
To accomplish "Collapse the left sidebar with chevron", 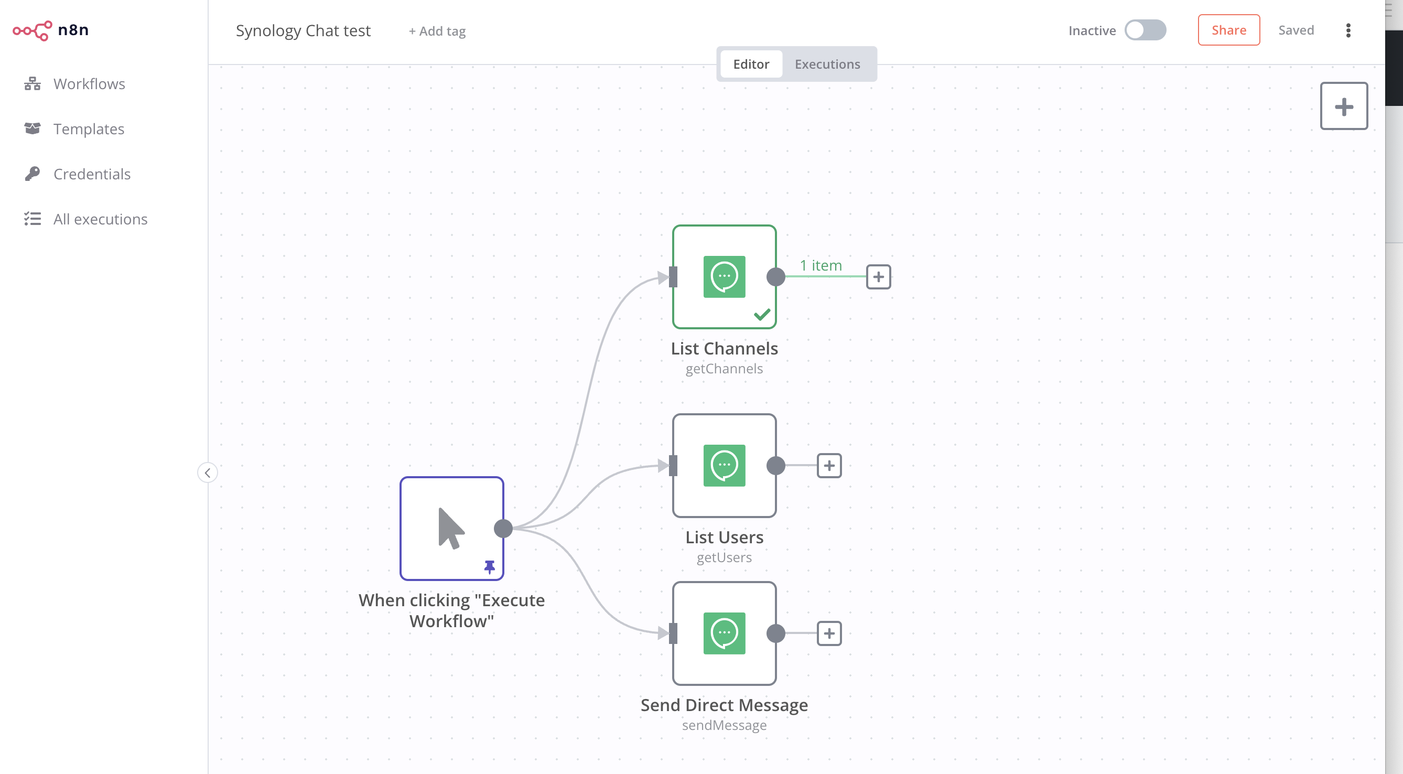I will coord(208,473).
